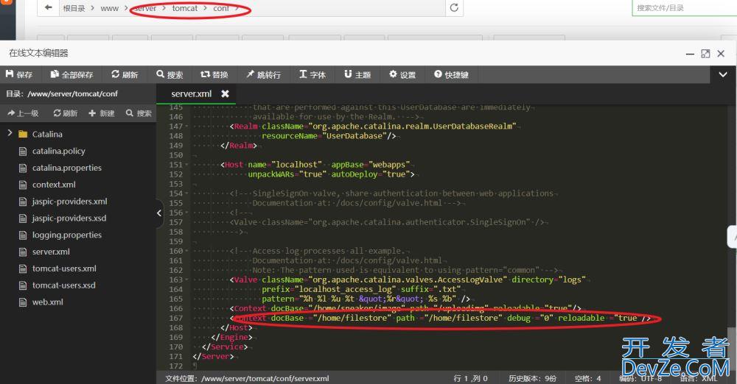This screenshot has width=737, height=384.
Task: Click 根目录 breadcrumb in path bar
Action: click(x=74, y=8)
